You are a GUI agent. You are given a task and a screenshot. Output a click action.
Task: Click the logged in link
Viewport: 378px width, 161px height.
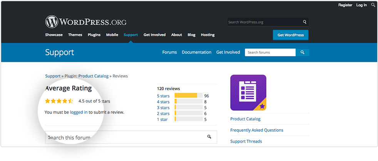point(79,112)
